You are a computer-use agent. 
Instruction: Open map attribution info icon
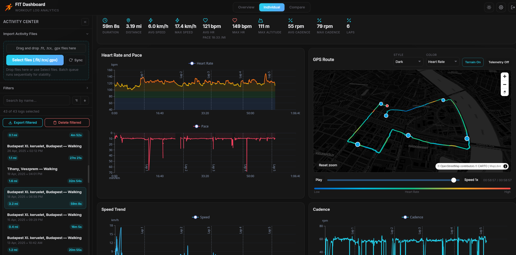pyautogui.click(x=505, y=166)
